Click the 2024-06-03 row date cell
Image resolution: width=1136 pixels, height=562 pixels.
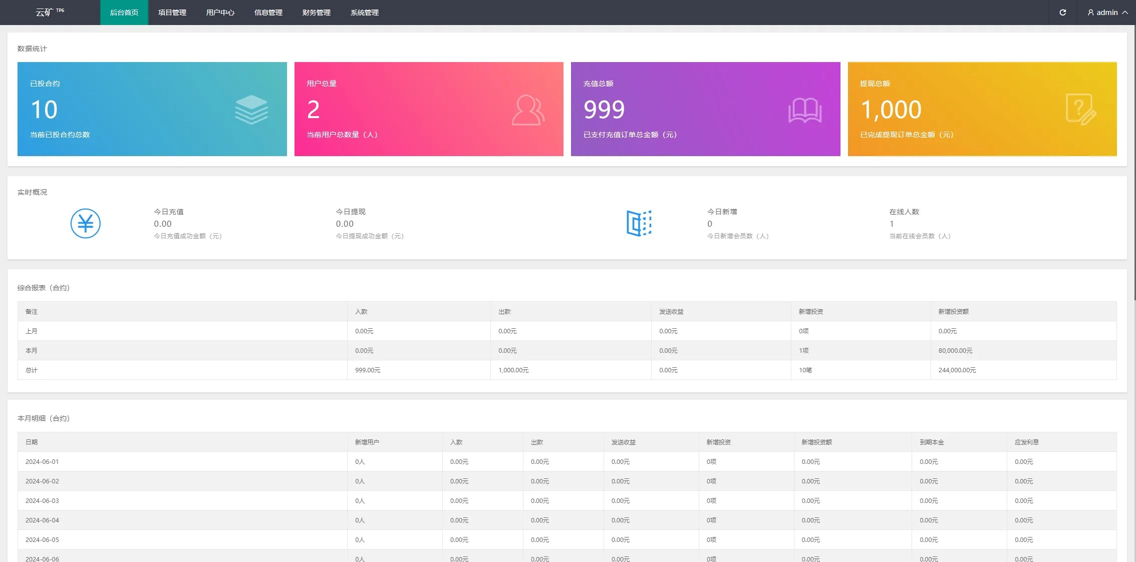pyautogui.click(x=42, y=501)
